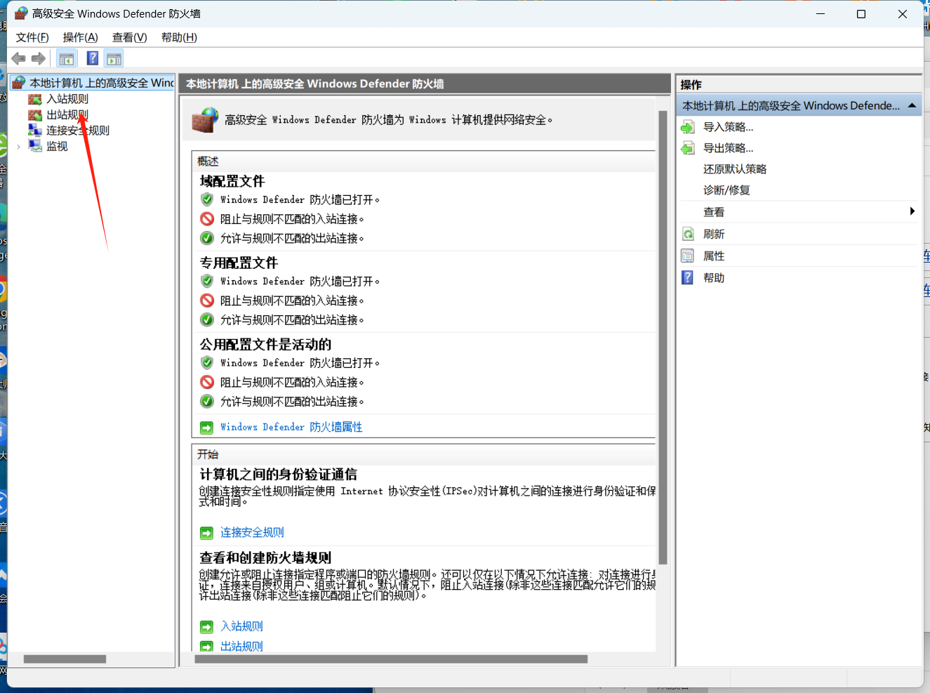Click the 查看和创建防火墙规则 heading
The height and width of the screenshot is (693, 930).
coord(265,557)
